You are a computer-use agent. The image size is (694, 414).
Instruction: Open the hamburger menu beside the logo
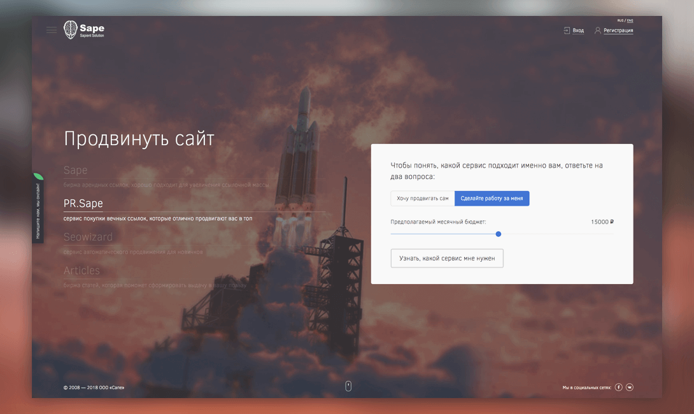pyautogui.click(x=52, y=30)
